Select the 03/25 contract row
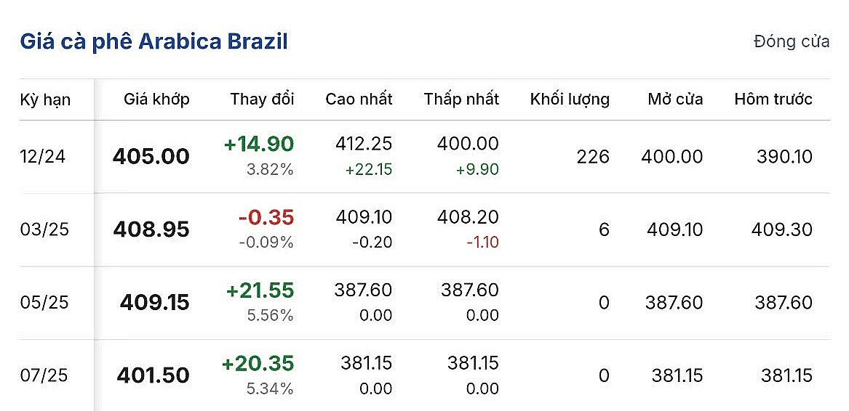Viewport: 849px width, 411px height. tap(44, 229)
